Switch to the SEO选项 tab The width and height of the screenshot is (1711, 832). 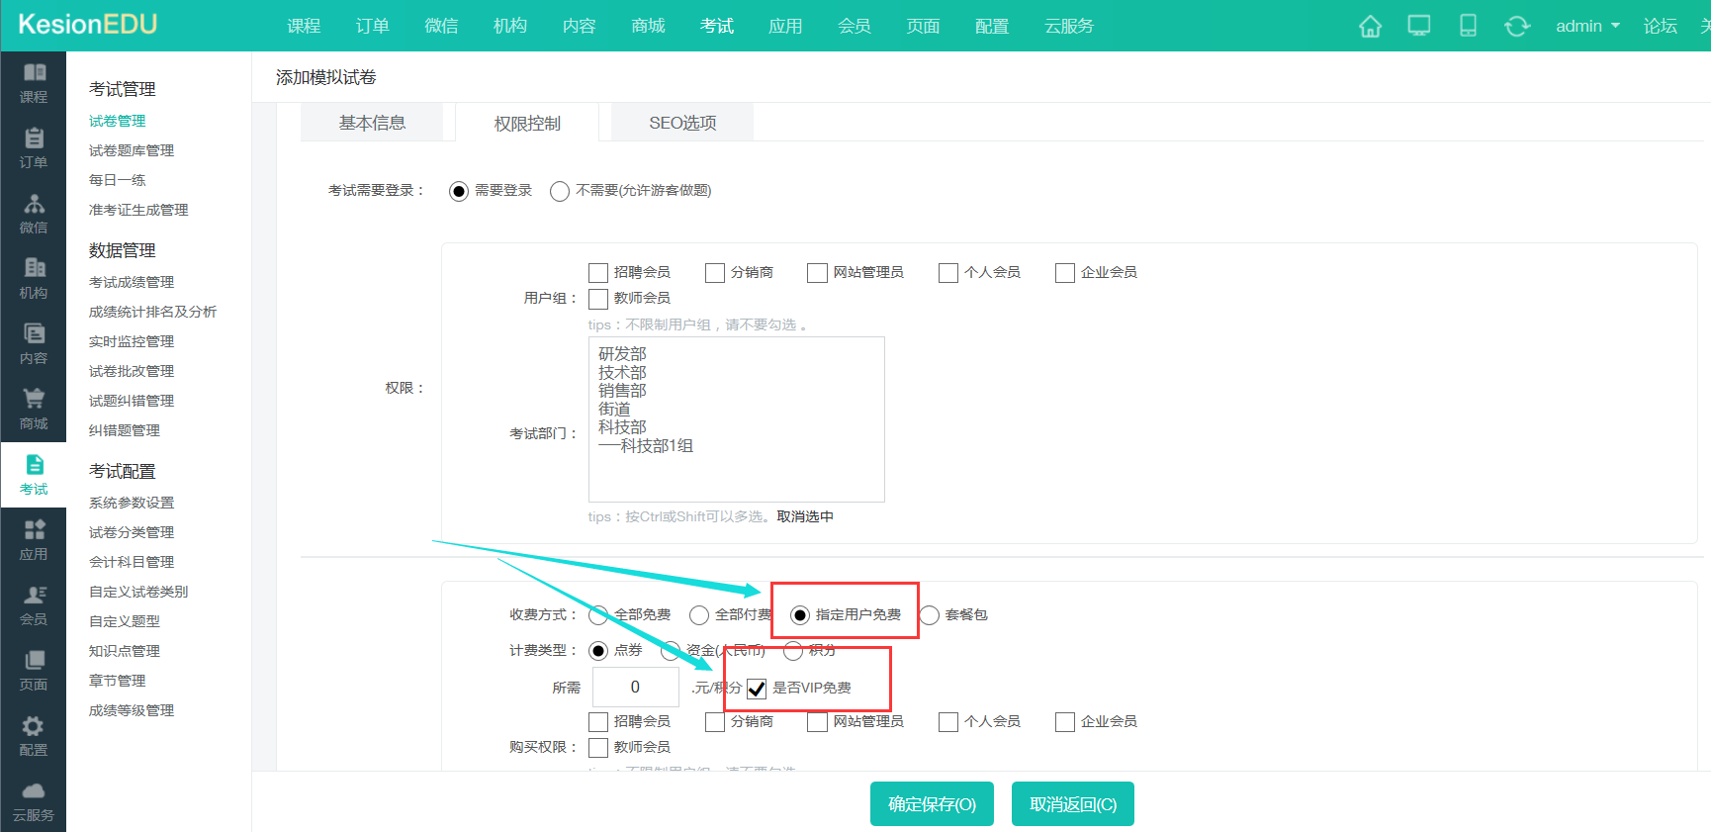(682, 123)
